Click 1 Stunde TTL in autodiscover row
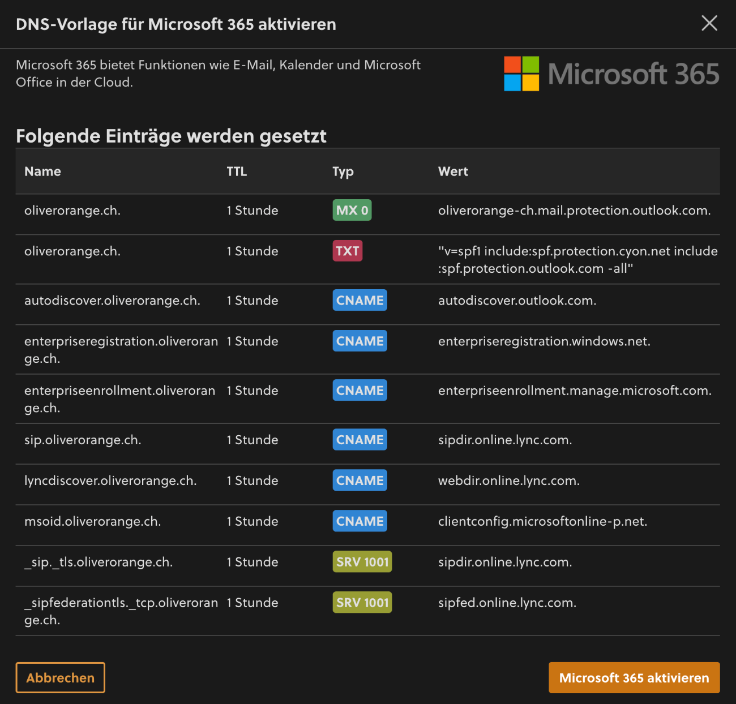The width and height of the screenshot is (736, 704). [253, 301]
